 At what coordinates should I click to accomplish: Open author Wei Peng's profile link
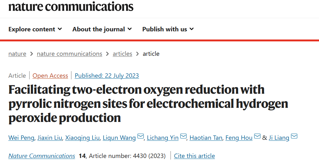click(x=21, y=138)
